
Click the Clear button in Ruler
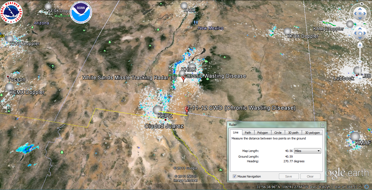coord(310,176)
